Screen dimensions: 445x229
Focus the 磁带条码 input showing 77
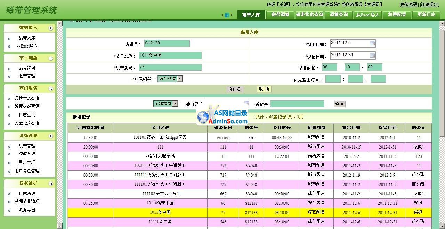(x=170, y=67)
